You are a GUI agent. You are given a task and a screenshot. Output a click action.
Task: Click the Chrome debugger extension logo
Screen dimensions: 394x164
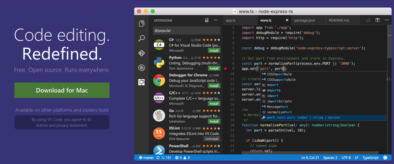coord(159,80)
